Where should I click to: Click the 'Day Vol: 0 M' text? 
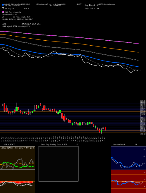[92, 9]
